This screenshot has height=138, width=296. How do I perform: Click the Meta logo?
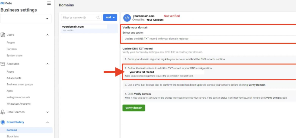(x=6, y=3)
